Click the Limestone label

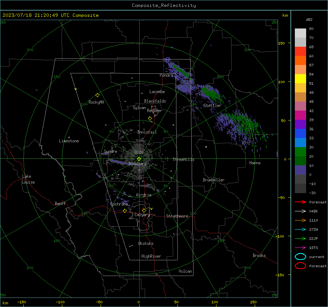[x=69, y=141]
